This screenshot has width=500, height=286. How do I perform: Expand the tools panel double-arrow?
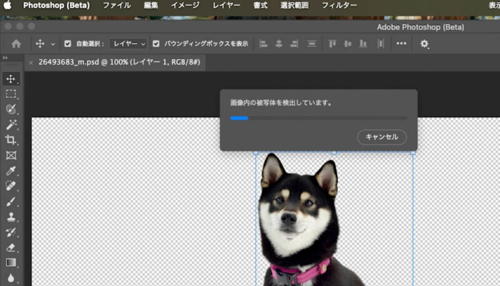point(5,58)
